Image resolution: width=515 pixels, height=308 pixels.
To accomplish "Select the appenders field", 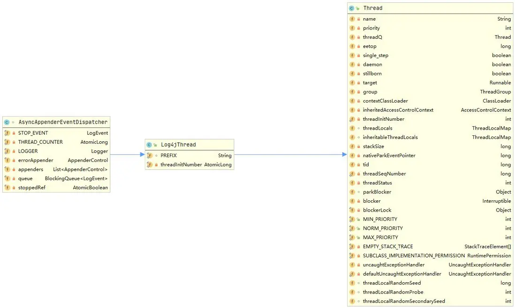I will point(56,169).
